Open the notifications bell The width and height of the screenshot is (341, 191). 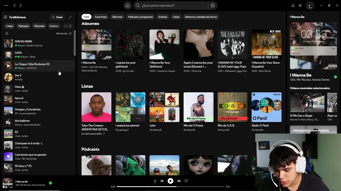(x=293, y=5)
